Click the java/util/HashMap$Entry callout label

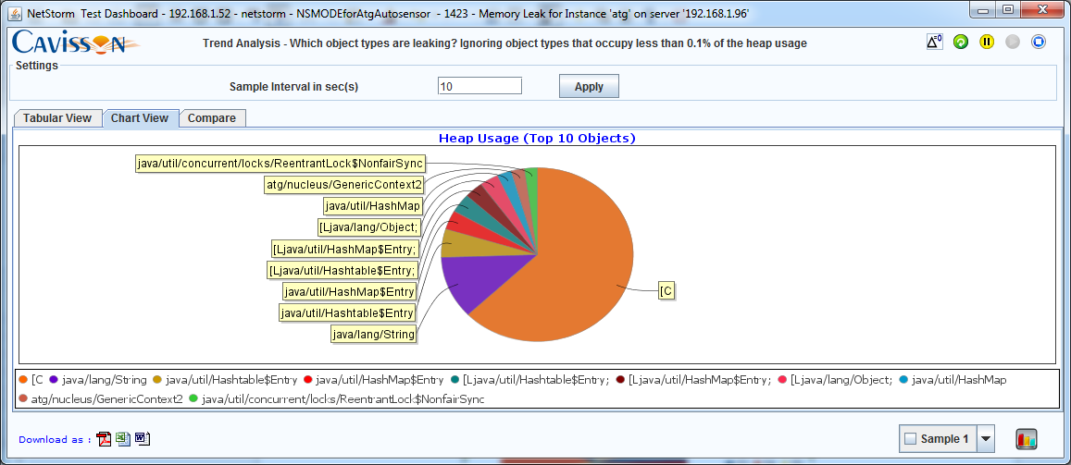pos(350,292)
